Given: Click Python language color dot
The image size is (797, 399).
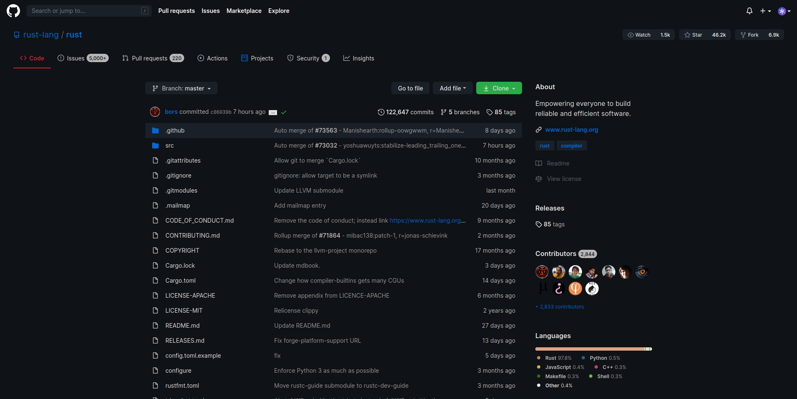Looking at the screenshot, I should 583,358.
